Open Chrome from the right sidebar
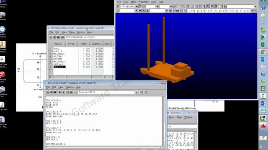This screenshot has height=150, width=268. coord(263,52)
